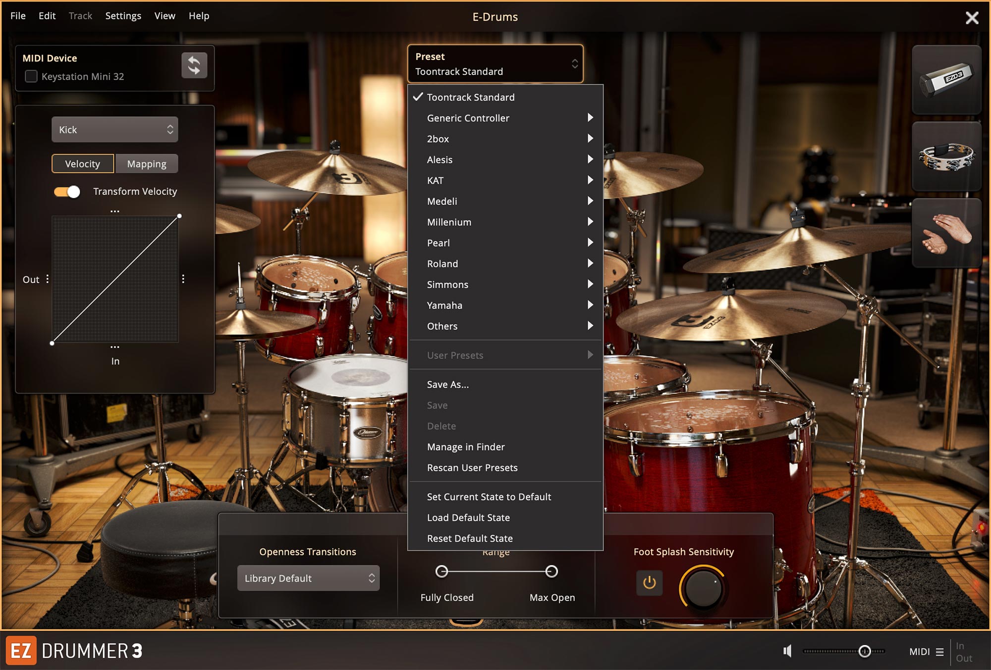Enable the Keystation Mini 32 checkbox

click(x=31, y=76)
